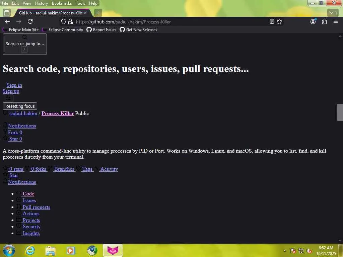
Task: Select the Issues tab link
Action: [x=29, y=200]
